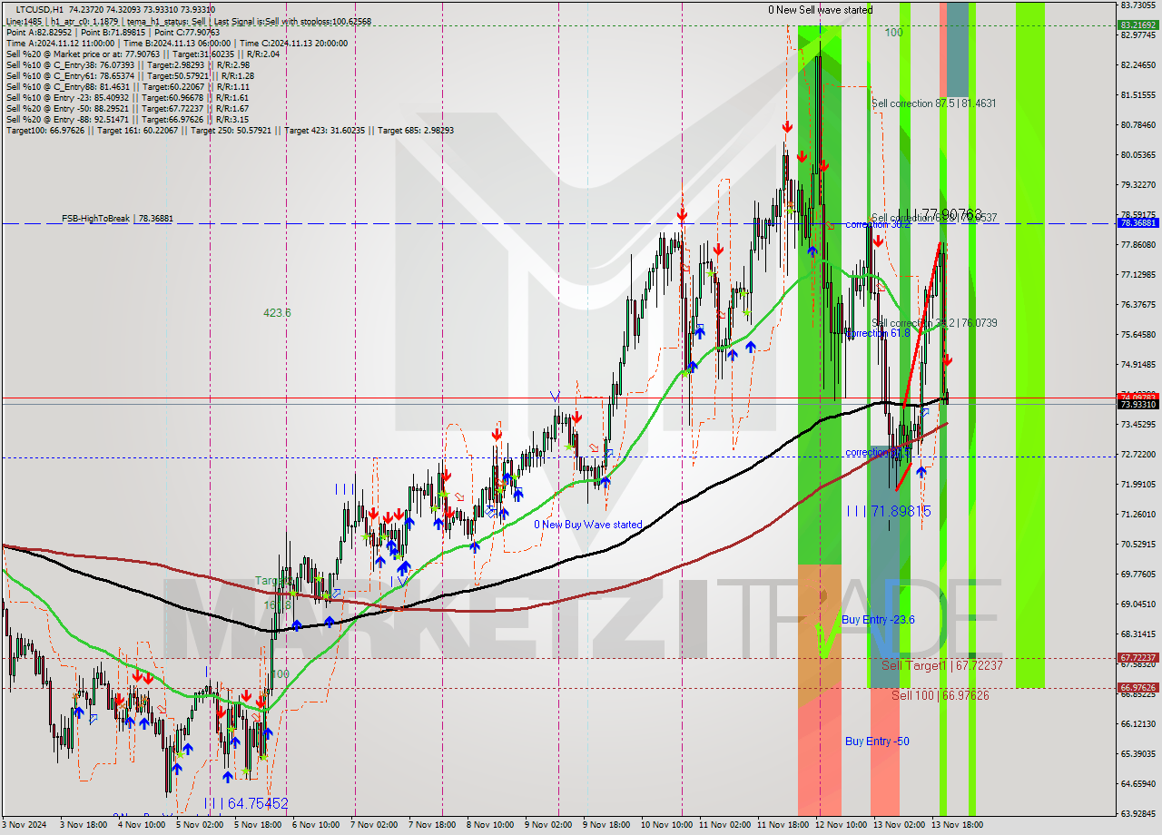Click the blue 78.36881 price tag
1162x835 pixels.
pyautogui.click(x=1137, y=223)
